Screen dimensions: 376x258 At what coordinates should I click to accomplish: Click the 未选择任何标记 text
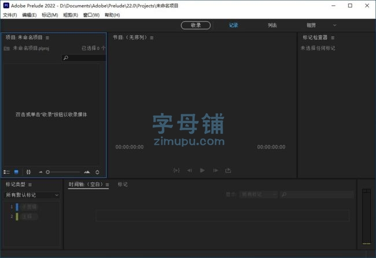318,48
